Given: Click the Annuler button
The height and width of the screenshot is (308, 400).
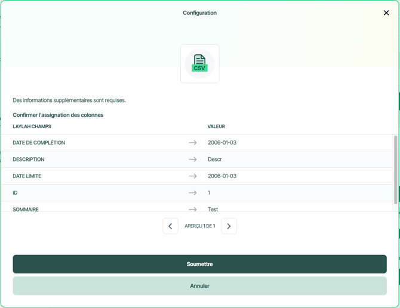Looking at the screenshot, I should tap(200, 286).
